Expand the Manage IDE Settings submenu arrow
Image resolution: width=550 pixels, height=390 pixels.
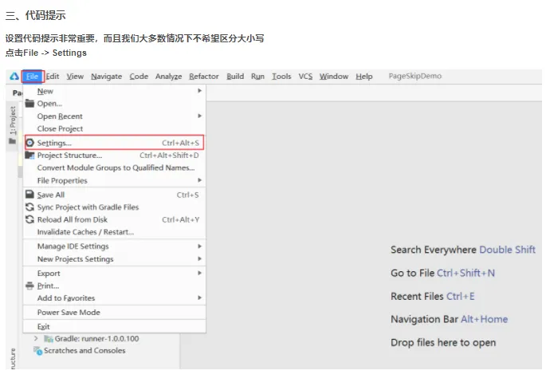(x=199, y=246)
